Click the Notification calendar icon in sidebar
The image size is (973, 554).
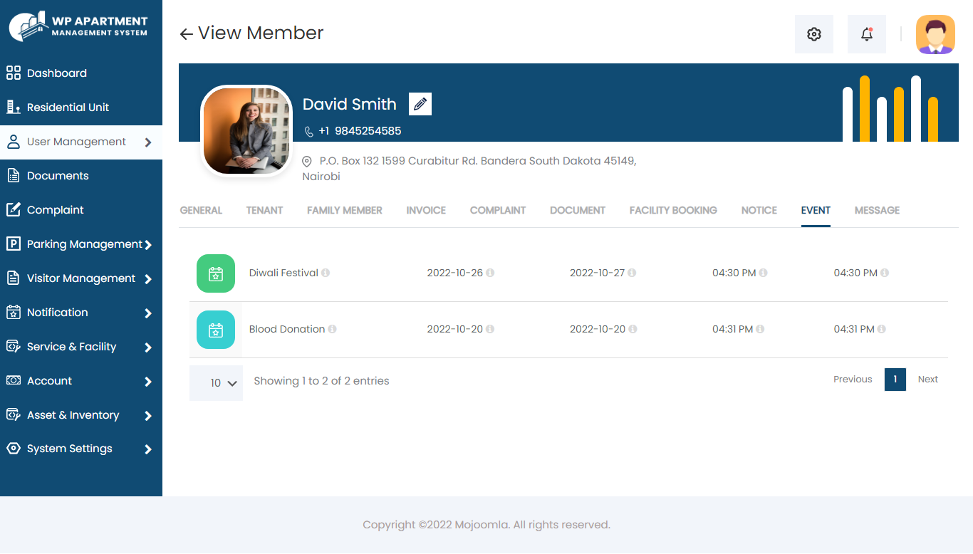point(13,312)
